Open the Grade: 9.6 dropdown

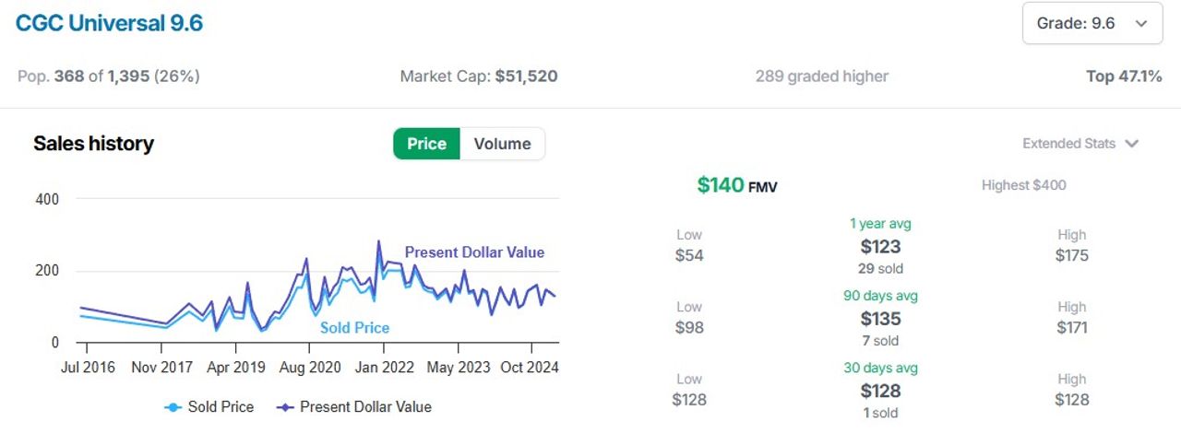coord(1092,24)
